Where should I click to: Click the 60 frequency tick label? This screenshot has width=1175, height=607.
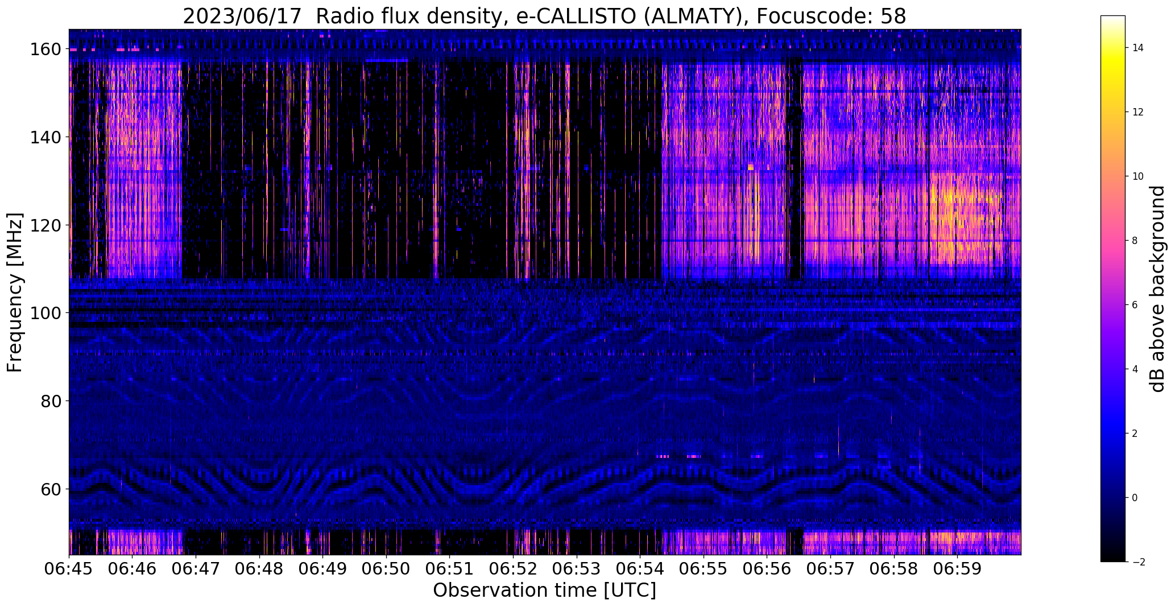click(x=51, y=489)
